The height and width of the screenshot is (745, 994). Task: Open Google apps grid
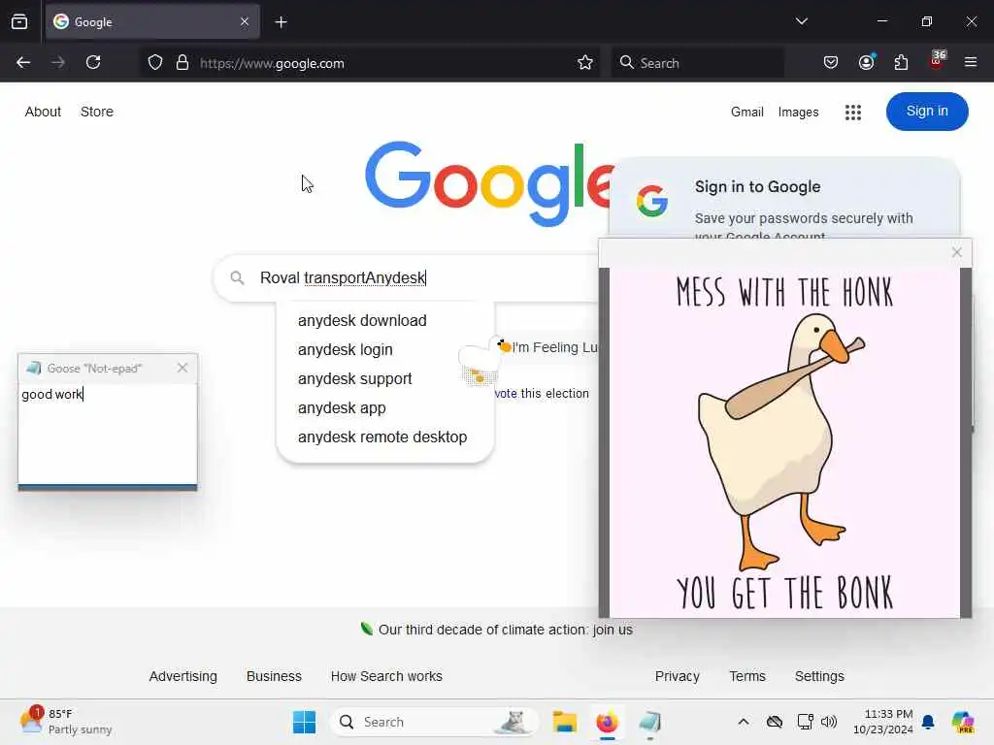coord(853,113)
